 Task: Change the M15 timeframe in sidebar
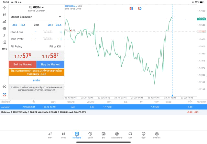point(4,49)
